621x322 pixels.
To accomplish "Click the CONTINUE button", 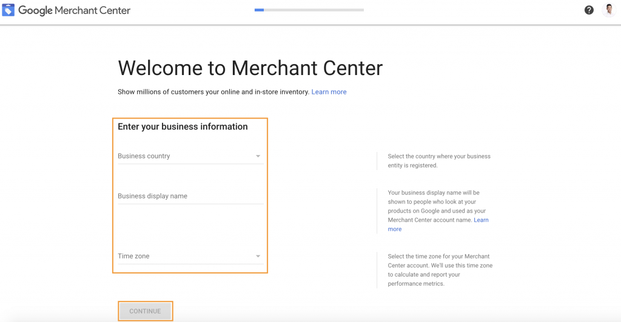I will pos(146,311).
